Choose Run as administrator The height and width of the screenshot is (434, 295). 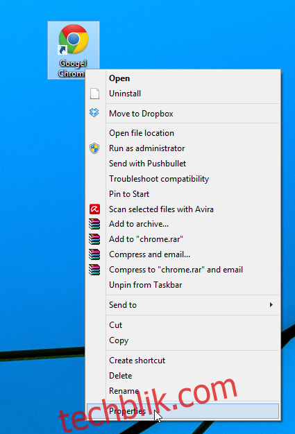click(183, 148)
